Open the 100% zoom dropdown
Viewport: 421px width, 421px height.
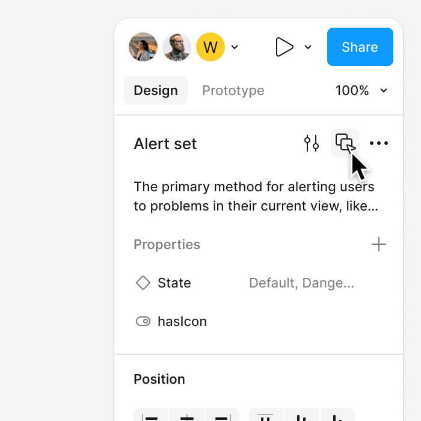coord(361,90)
